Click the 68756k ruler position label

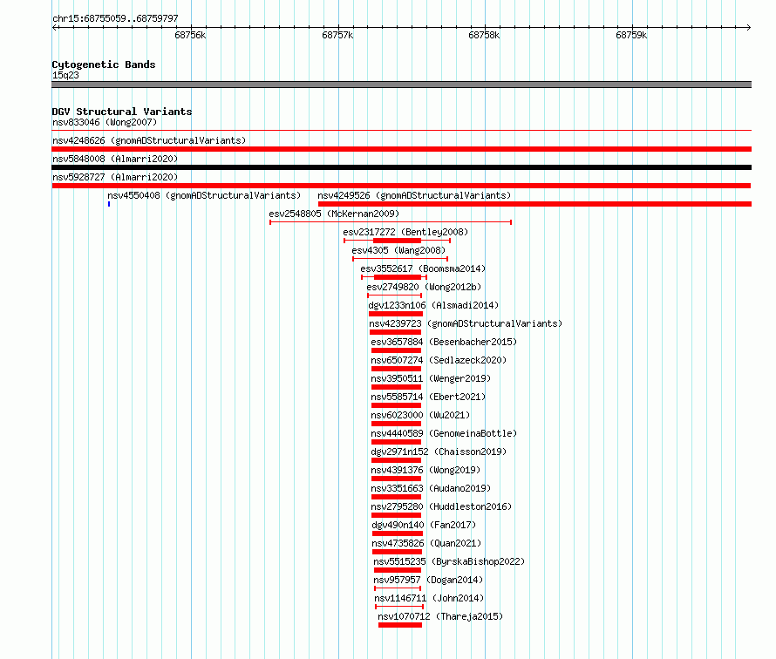tap(190, 35)
